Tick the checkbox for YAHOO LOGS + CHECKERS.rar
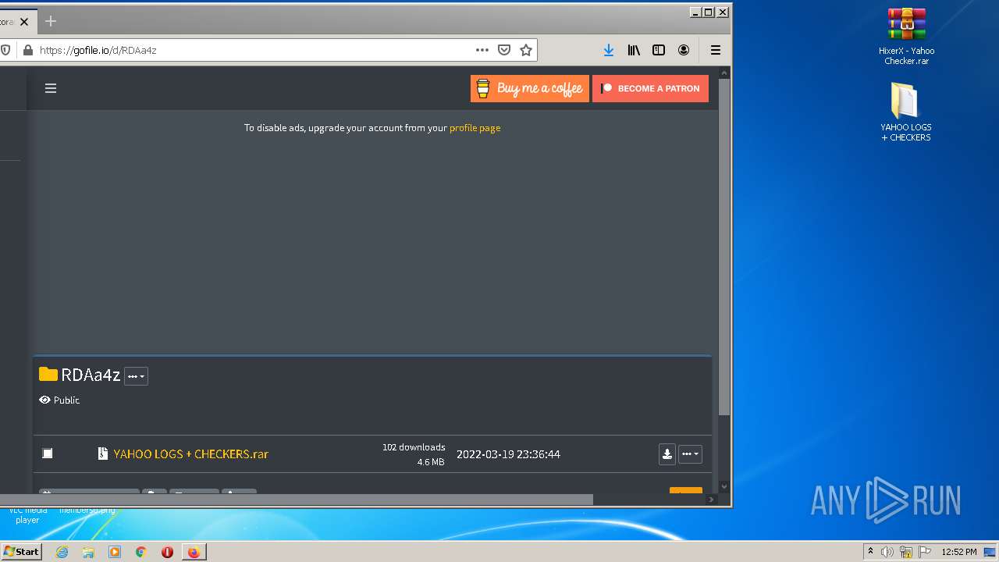 tap(48, 454)
